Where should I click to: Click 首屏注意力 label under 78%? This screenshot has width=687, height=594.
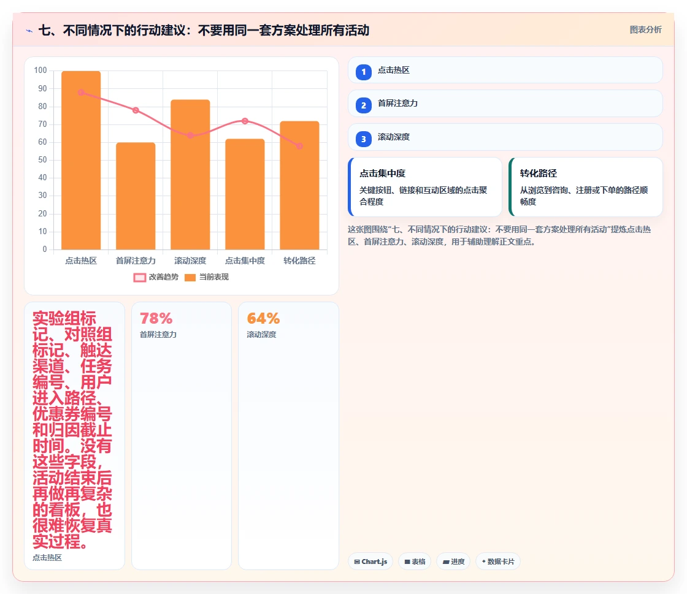tap(158, 335)
